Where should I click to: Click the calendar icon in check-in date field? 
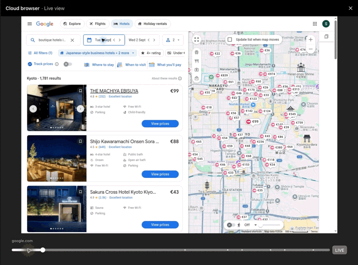pyautogui.click(x=89, y=40)
